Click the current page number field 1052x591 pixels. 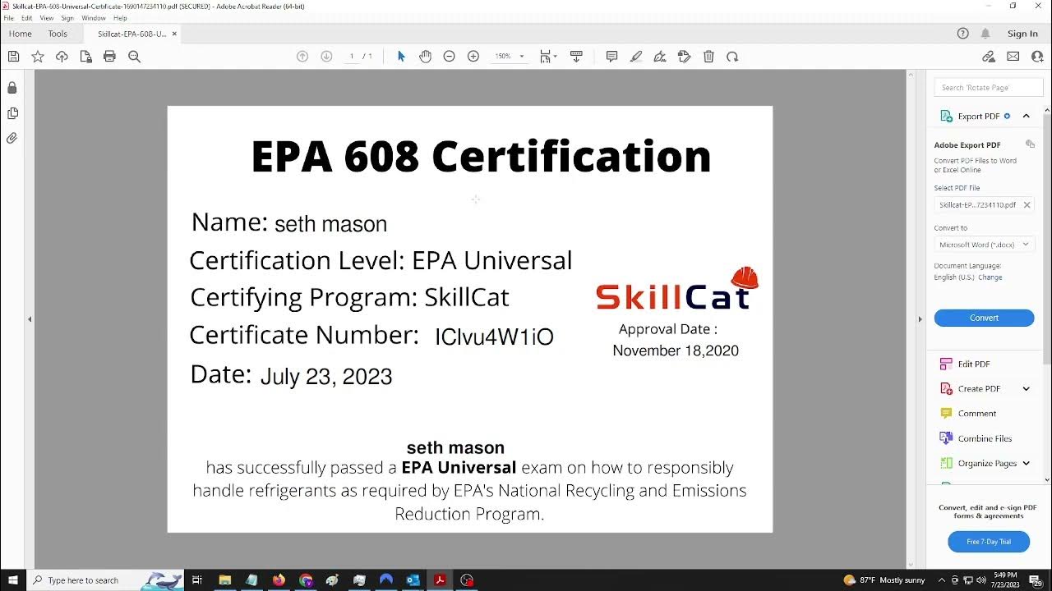[352, 57]
